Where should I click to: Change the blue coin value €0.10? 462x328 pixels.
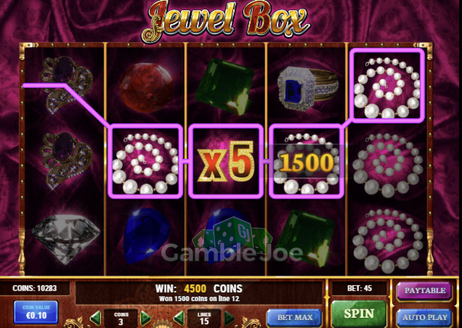coord(36,312)
